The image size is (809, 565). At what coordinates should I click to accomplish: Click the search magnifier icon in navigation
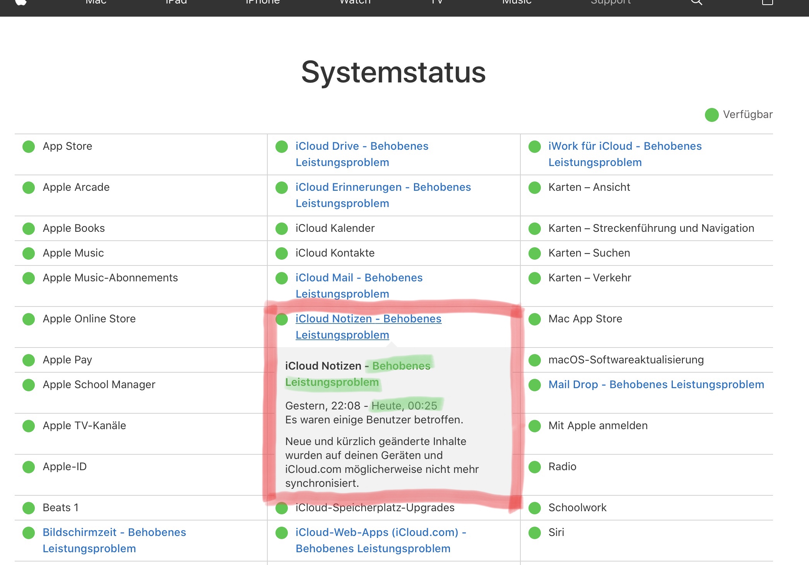click(696, 2)
